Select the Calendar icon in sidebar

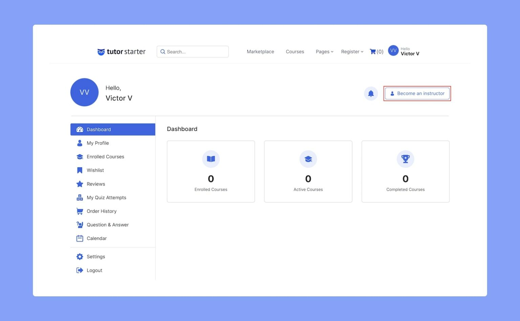pyautogui.click(x=80, y=238)
